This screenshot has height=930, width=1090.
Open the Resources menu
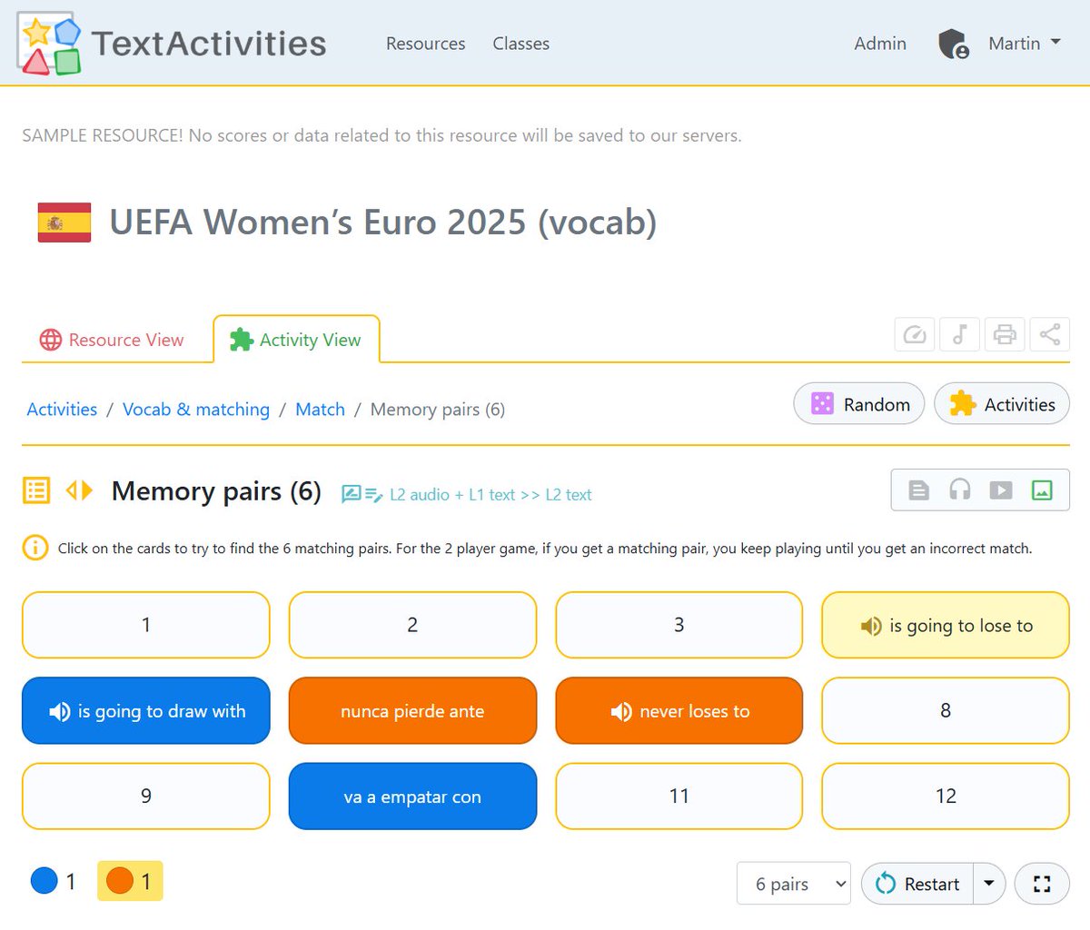coord(425,44)
